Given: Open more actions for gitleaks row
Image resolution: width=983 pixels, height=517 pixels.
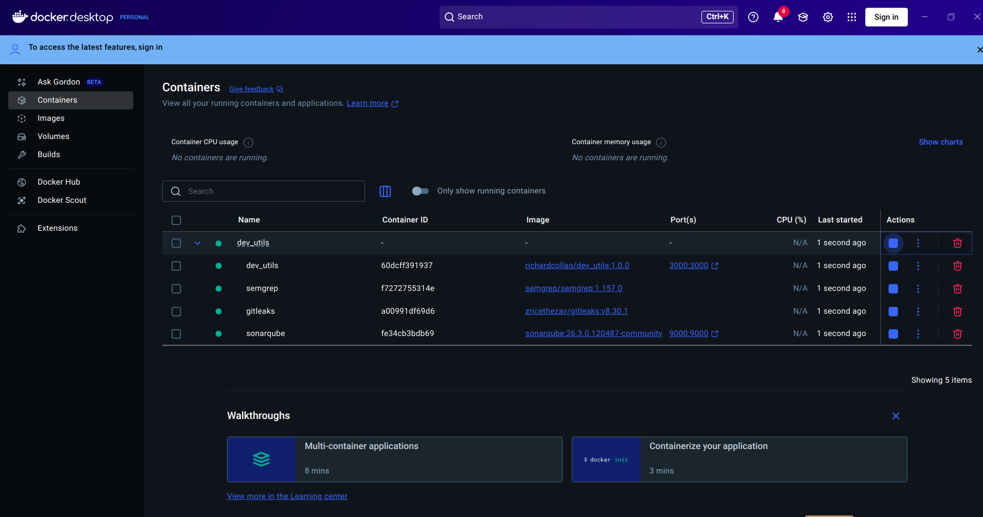Looking at the screenshot, I should (918, 312).
